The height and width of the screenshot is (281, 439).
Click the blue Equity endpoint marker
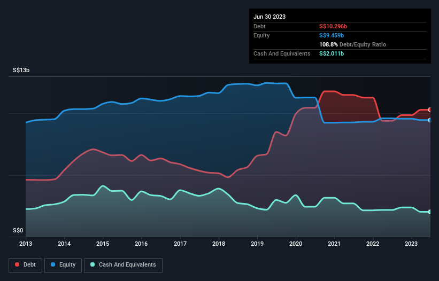430,120
